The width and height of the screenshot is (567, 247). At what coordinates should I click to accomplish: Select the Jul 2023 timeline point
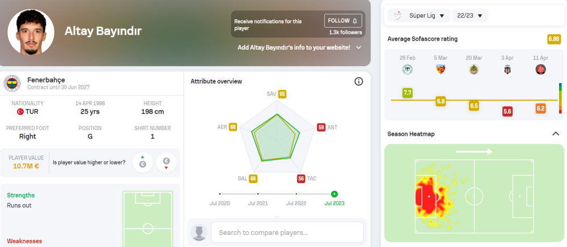tap(334, 194)
